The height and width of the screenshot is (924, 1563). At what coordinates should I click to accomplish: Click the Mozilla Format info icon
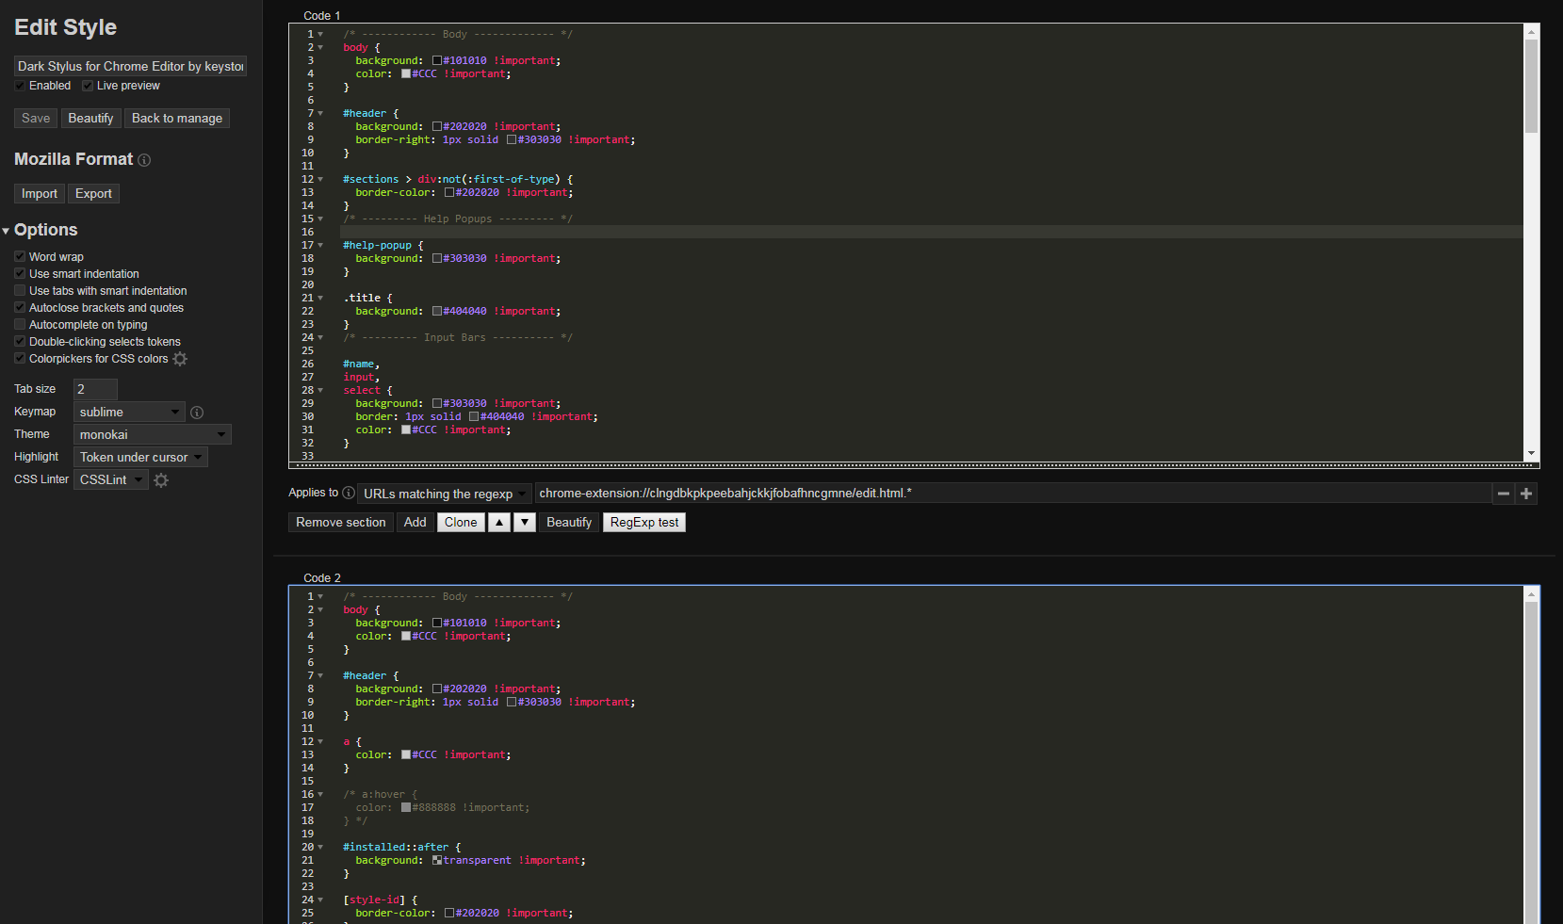pyautogui.click(x=144, y=160)
